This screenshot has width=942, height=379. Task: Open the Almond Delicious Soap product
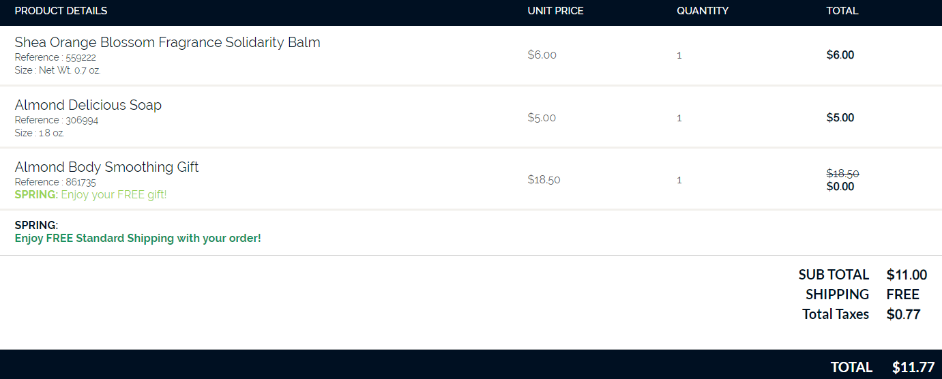(88, 105)
